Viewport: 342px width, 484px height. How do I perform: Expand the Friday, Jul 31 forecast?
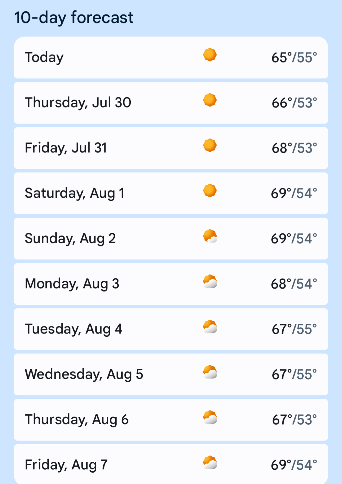(171, 148)
